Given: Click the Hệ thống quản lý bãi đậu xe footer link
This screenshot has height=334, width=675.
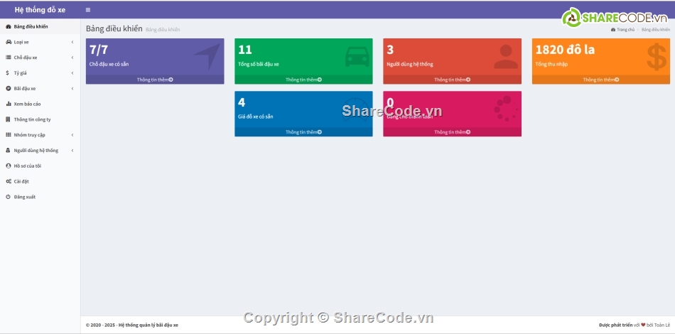Looking at the screenshot, I should (x=148, y=325).
